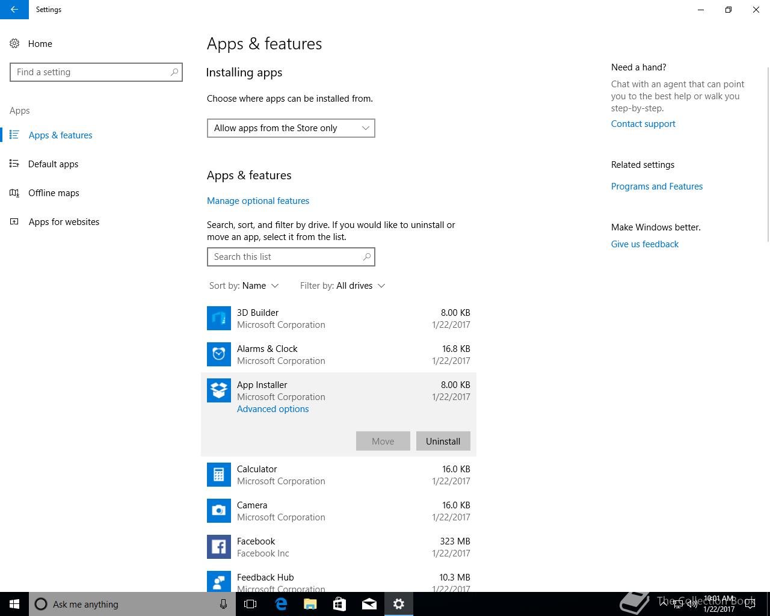Select the Calculator list entry

(339, 475)
